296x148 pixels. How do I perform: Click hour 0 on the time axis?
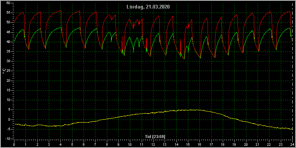pos(14,144)
